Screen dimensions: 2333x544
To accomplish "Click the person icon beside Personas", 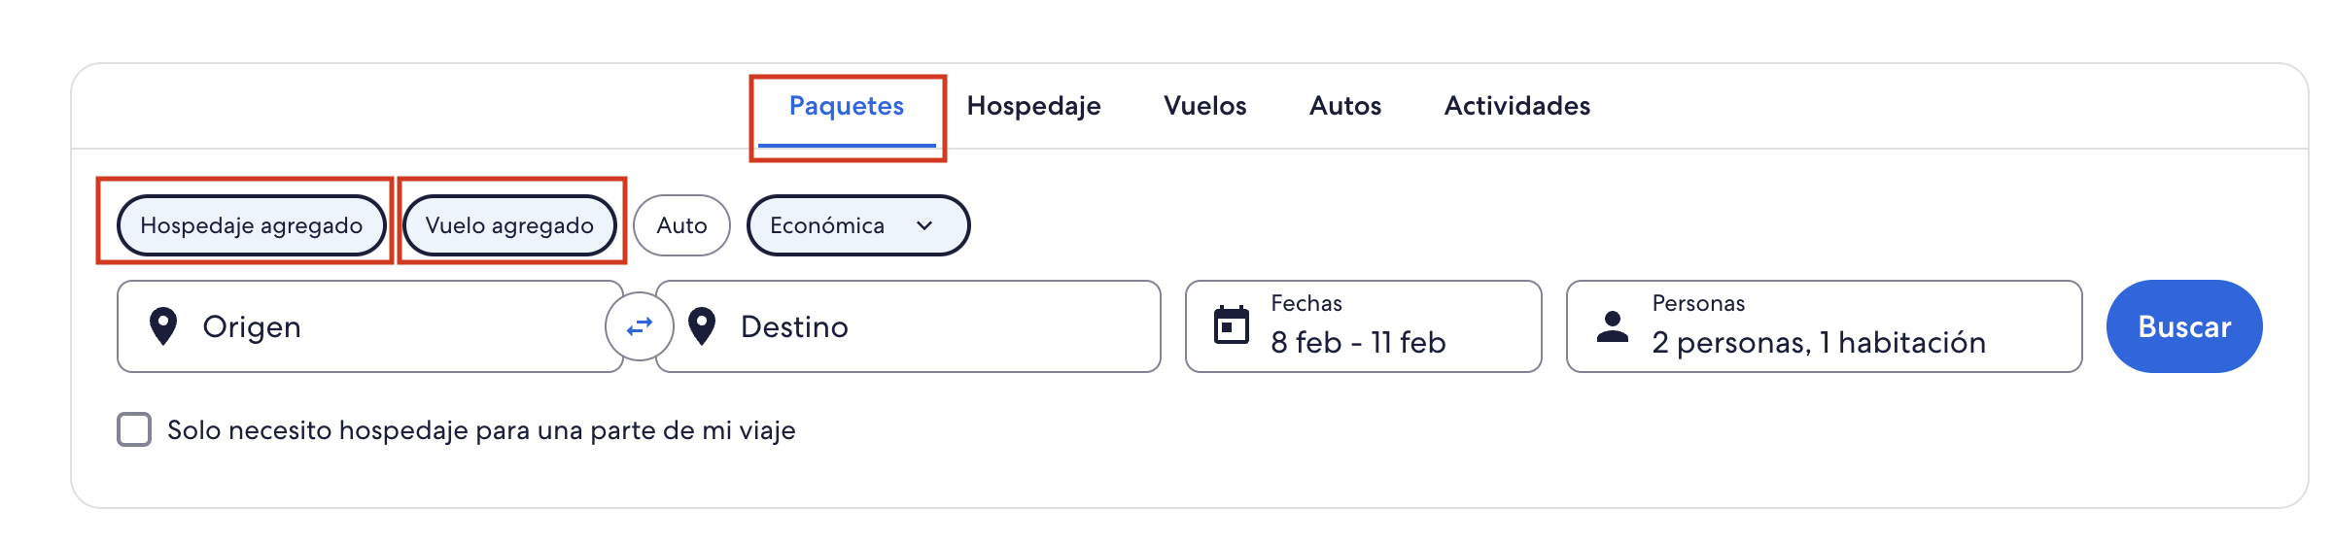I will tap(1613, 325).
